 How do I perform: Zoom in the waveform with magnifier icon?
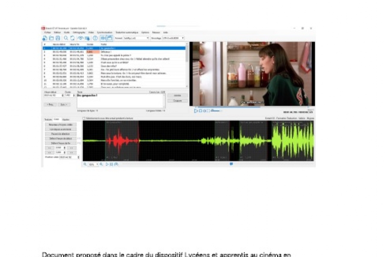(x=101, y=164)
